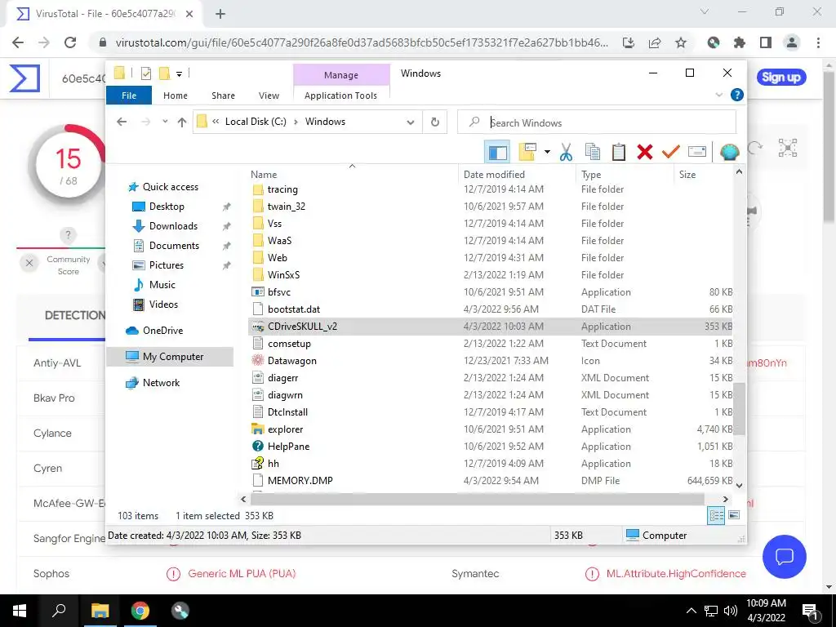The image size is (836, 627).
Task: Reload the VirusTotal page
Action: pyautogui.click(x=70, y=42)
